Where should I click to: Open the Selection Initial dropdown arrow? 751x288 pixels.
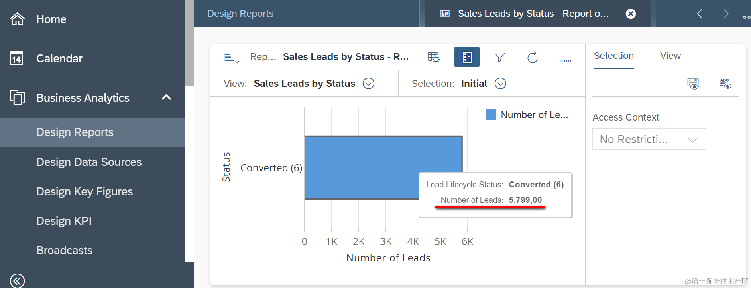(500, 84)
